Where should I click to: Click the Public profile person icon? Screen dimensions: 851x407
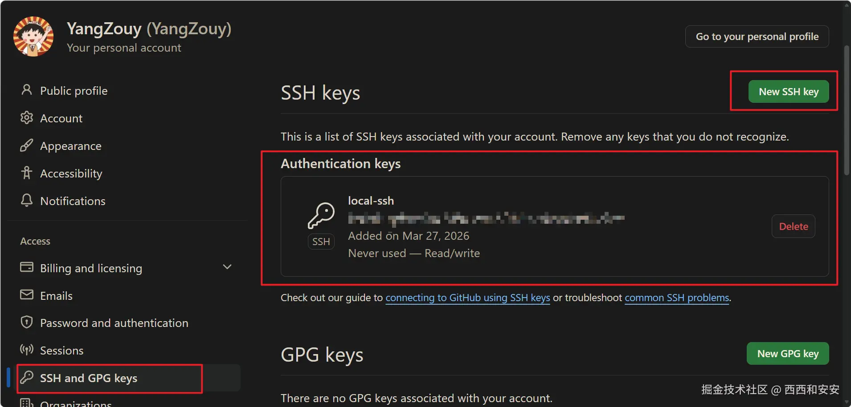click(27, 90)
